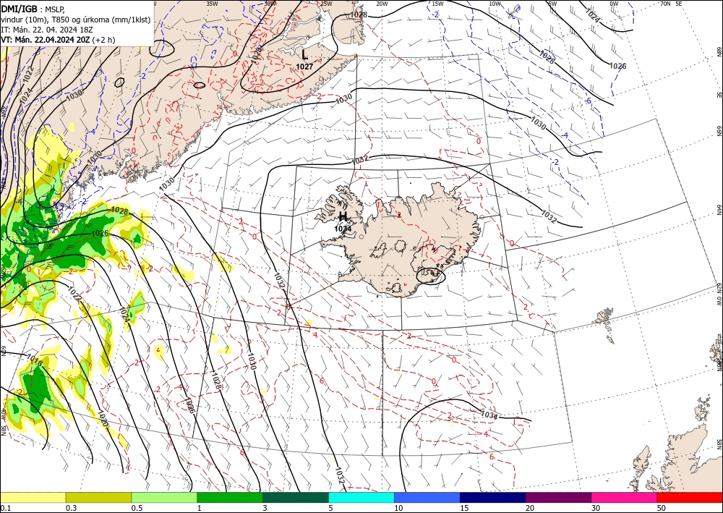
Task: Click the 'IT: Mán. 22. 04. 2024 18Z' line
Action: (47, 30)
